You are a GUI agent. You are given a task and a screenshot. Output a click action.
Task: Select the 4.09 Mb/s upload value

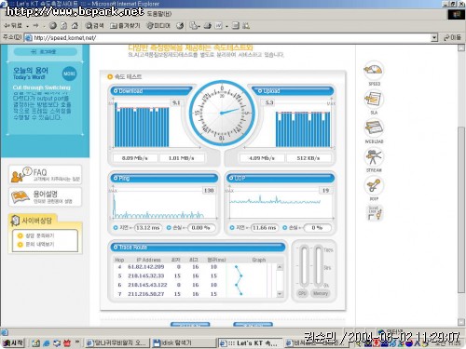pos(262,158)
